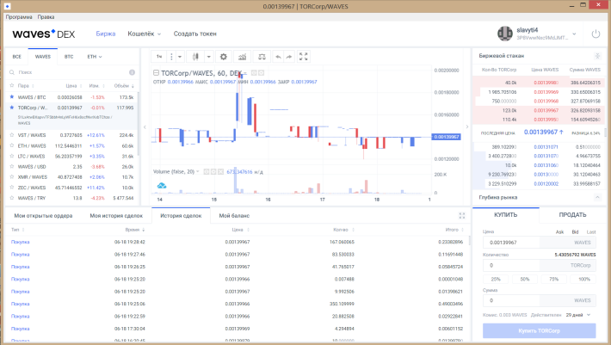Undo last chart action
This screenshot has height=345, width=611.
coord(278,57)
